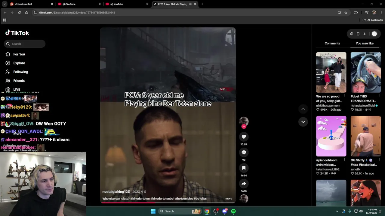Switch to the first (4) YouTube tab
The image size is (385, 216).
tap(79, 4)
